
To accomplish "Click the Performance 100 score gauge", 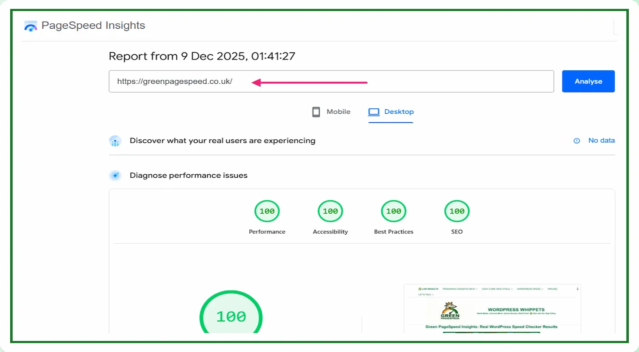I will click(x=267, y=211).
